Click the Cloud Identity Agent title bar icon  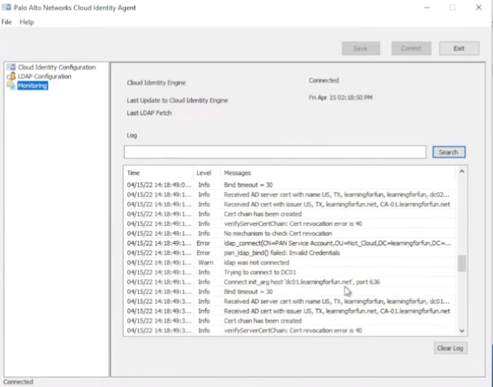pyautogui.click(x=7, y=7)
